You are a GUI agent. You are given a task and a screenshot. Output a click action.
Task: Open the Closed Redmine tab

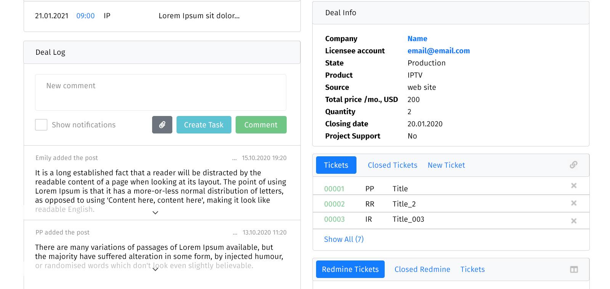[x=422, y=269]
